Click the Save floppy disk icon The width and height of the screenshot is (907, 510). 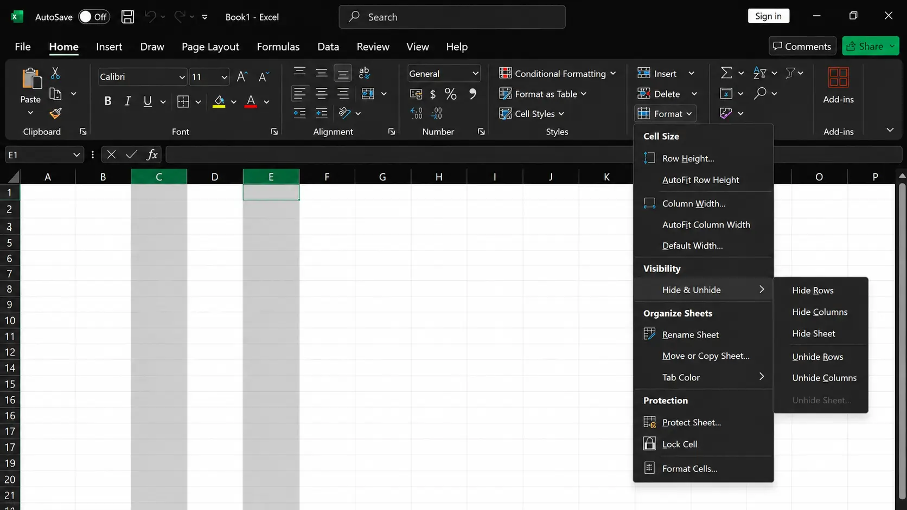click(x=127, y=17)
